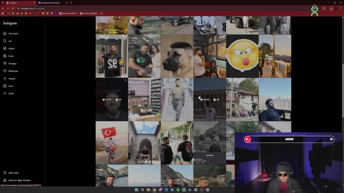Show Bildirimler notifications

11,71
